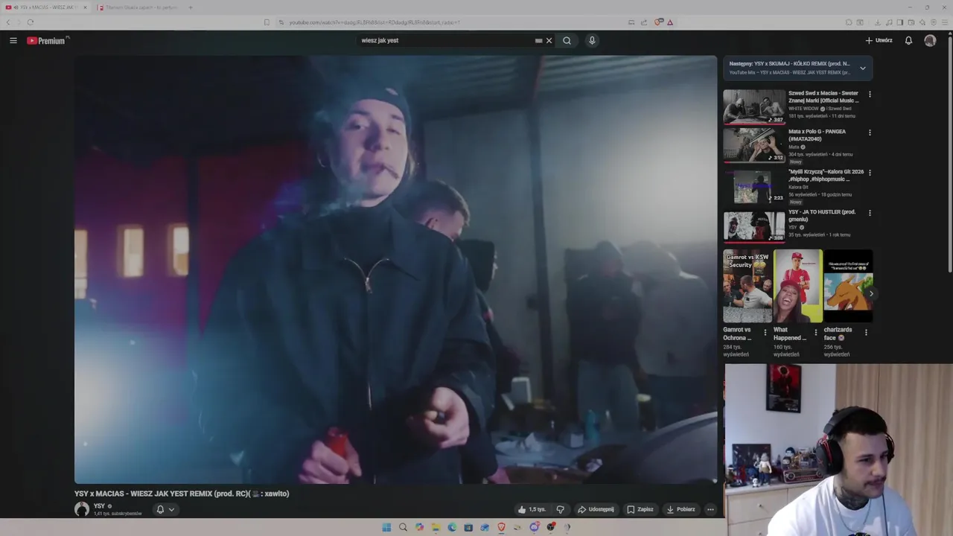Image resolution: width=953 pixels, height=536 pixels.
Task: Open 'What Happened' short thumbnail
Action: (797, 286)
